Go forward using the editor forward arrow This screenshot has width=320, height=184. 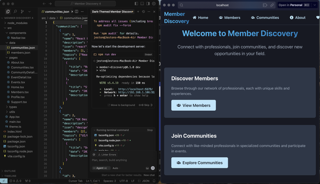point(50,4)
